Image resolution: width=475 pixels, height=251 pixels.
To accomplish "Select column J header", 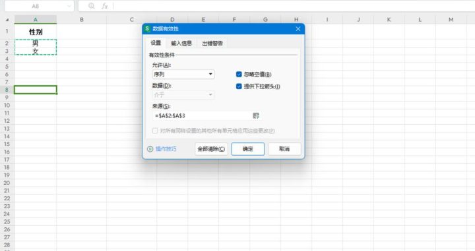I will coord(358,20).
